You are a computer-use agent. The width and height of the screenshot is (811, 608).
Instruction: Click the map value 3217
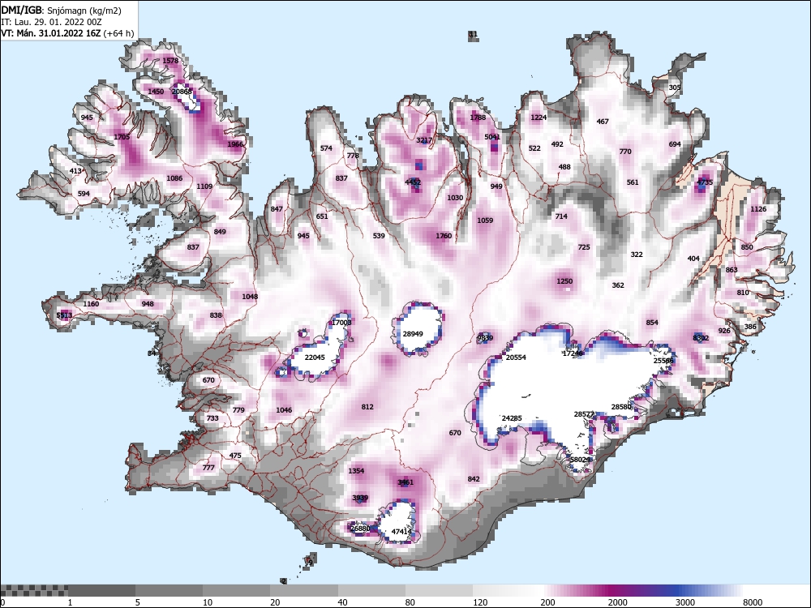424,140
